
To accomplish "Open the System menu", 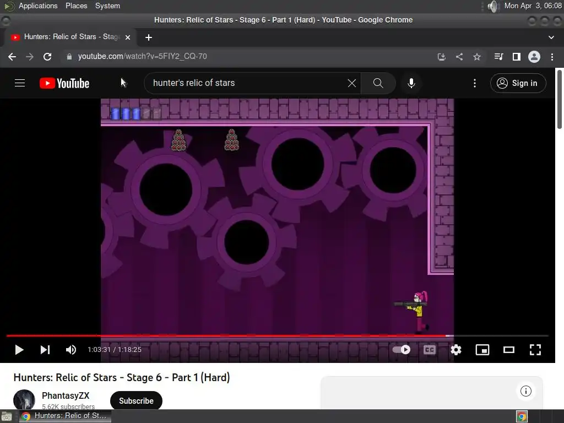I will (x=107, y=6).
